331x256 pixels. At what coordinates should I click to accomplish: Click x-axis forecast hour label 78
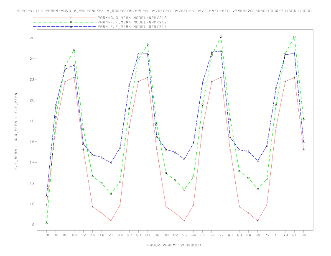(285, 235)
